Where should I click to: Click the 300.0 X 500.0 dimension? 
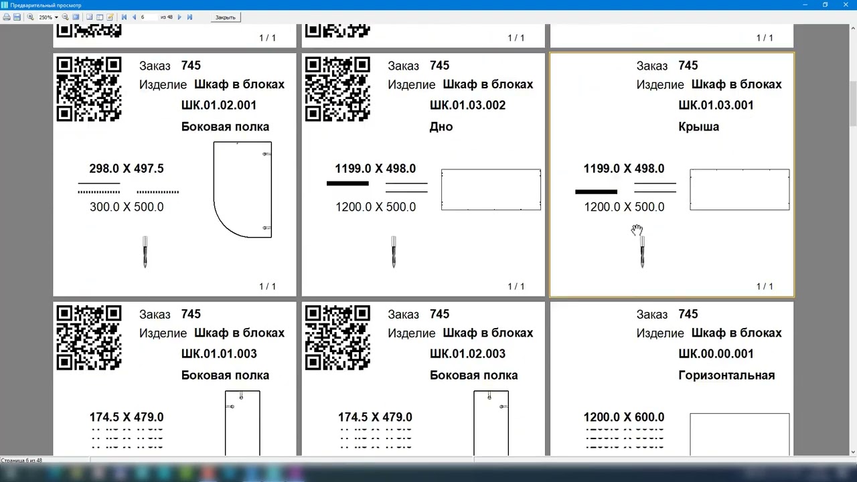127,207
